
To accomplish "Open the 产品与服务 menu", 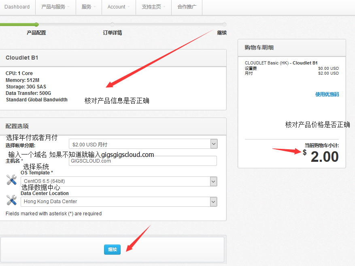I will click(55, 7).
